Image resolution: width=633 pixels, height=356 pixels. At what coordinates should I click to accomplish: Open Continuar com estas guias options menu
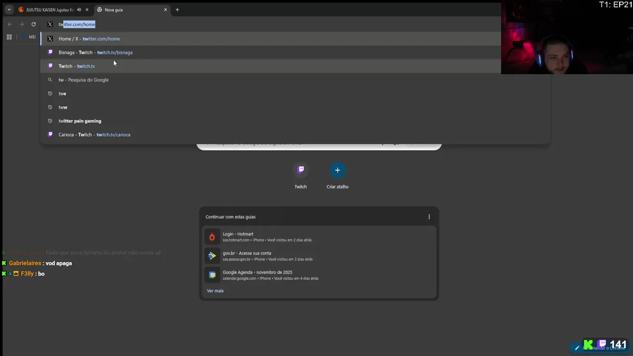[x=429, y=217]
